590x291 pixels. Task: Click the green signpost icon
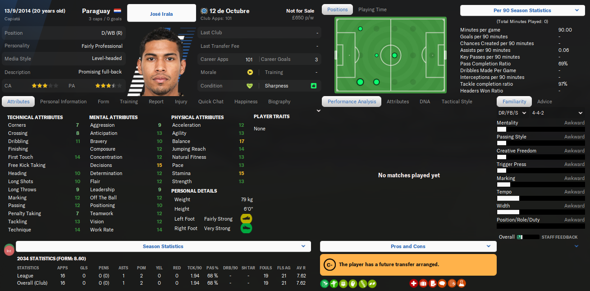coord(334,284)
